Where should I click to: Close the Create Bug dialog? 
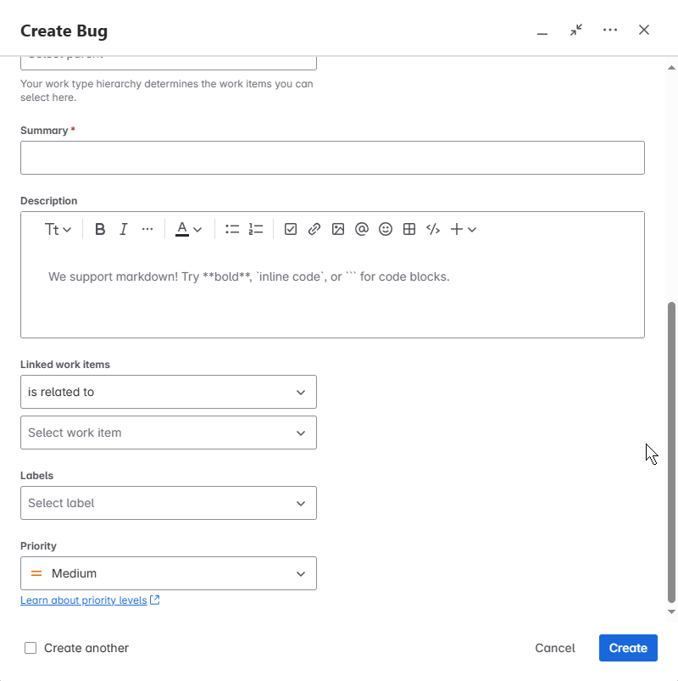[x=644, y=30]
